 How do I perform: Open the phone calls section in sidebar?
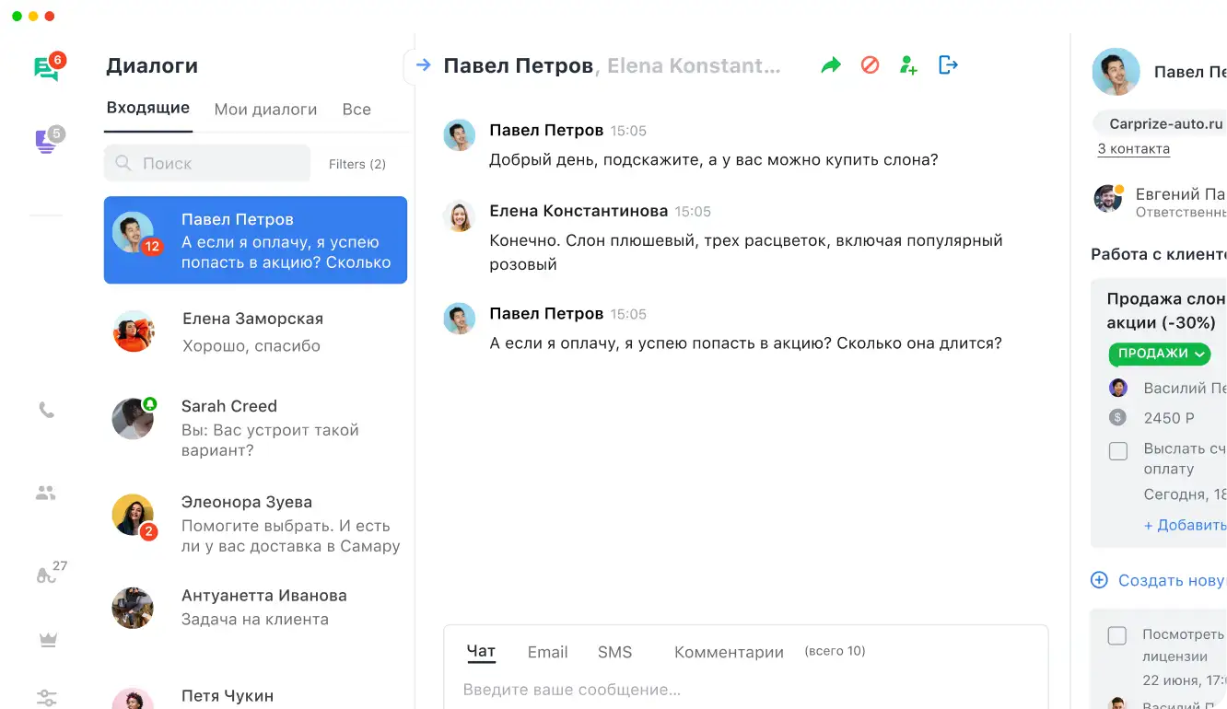tap(46, 410)
